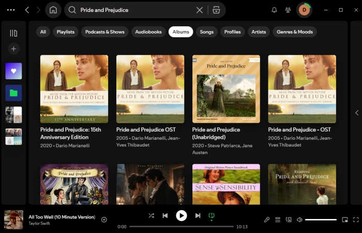Open the Browse icon in search bar
362x233 pixels.
216,10
